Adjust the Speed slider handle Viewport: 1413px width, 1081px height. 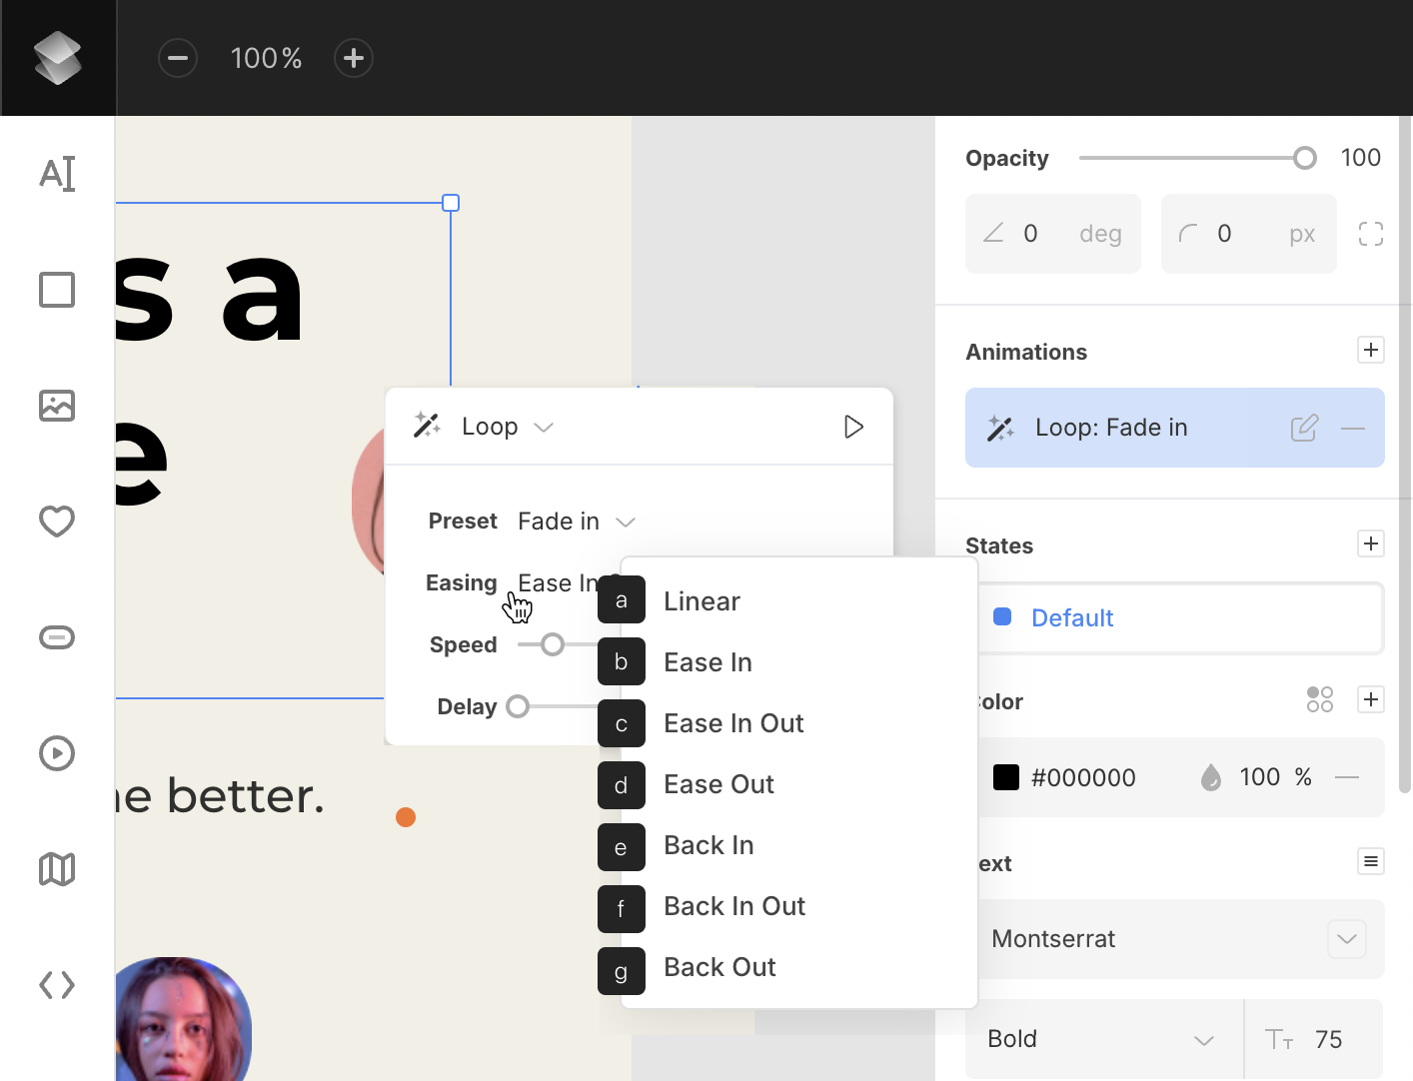553,644
